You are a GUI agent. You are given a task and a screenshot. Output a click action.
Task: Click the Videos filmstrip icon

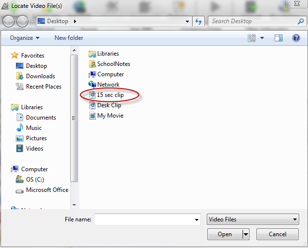coord(20,149)
